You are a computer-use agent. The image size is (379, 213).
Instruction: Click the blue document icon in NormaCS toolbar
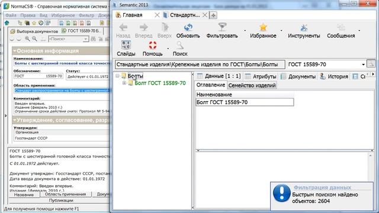tap(62, 23)
